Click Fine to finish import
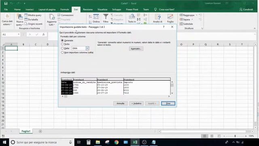This screenshot has width=259, height=146. point(168,103)
